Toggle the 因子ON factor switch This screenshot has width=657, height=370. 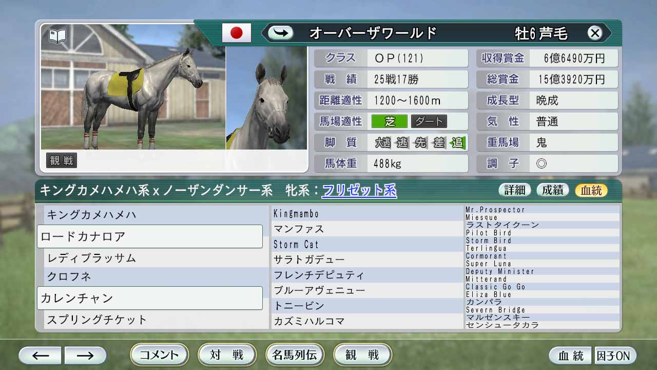click(x=614, y=356)
